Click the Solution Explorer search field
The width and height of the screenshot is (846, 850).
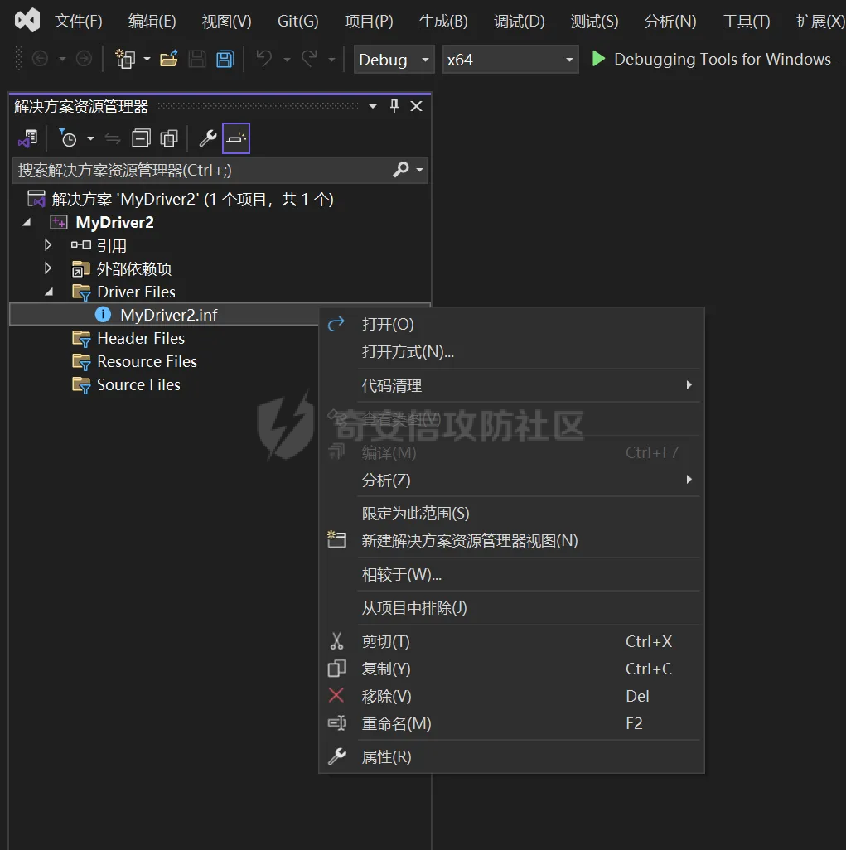(220, 170)
